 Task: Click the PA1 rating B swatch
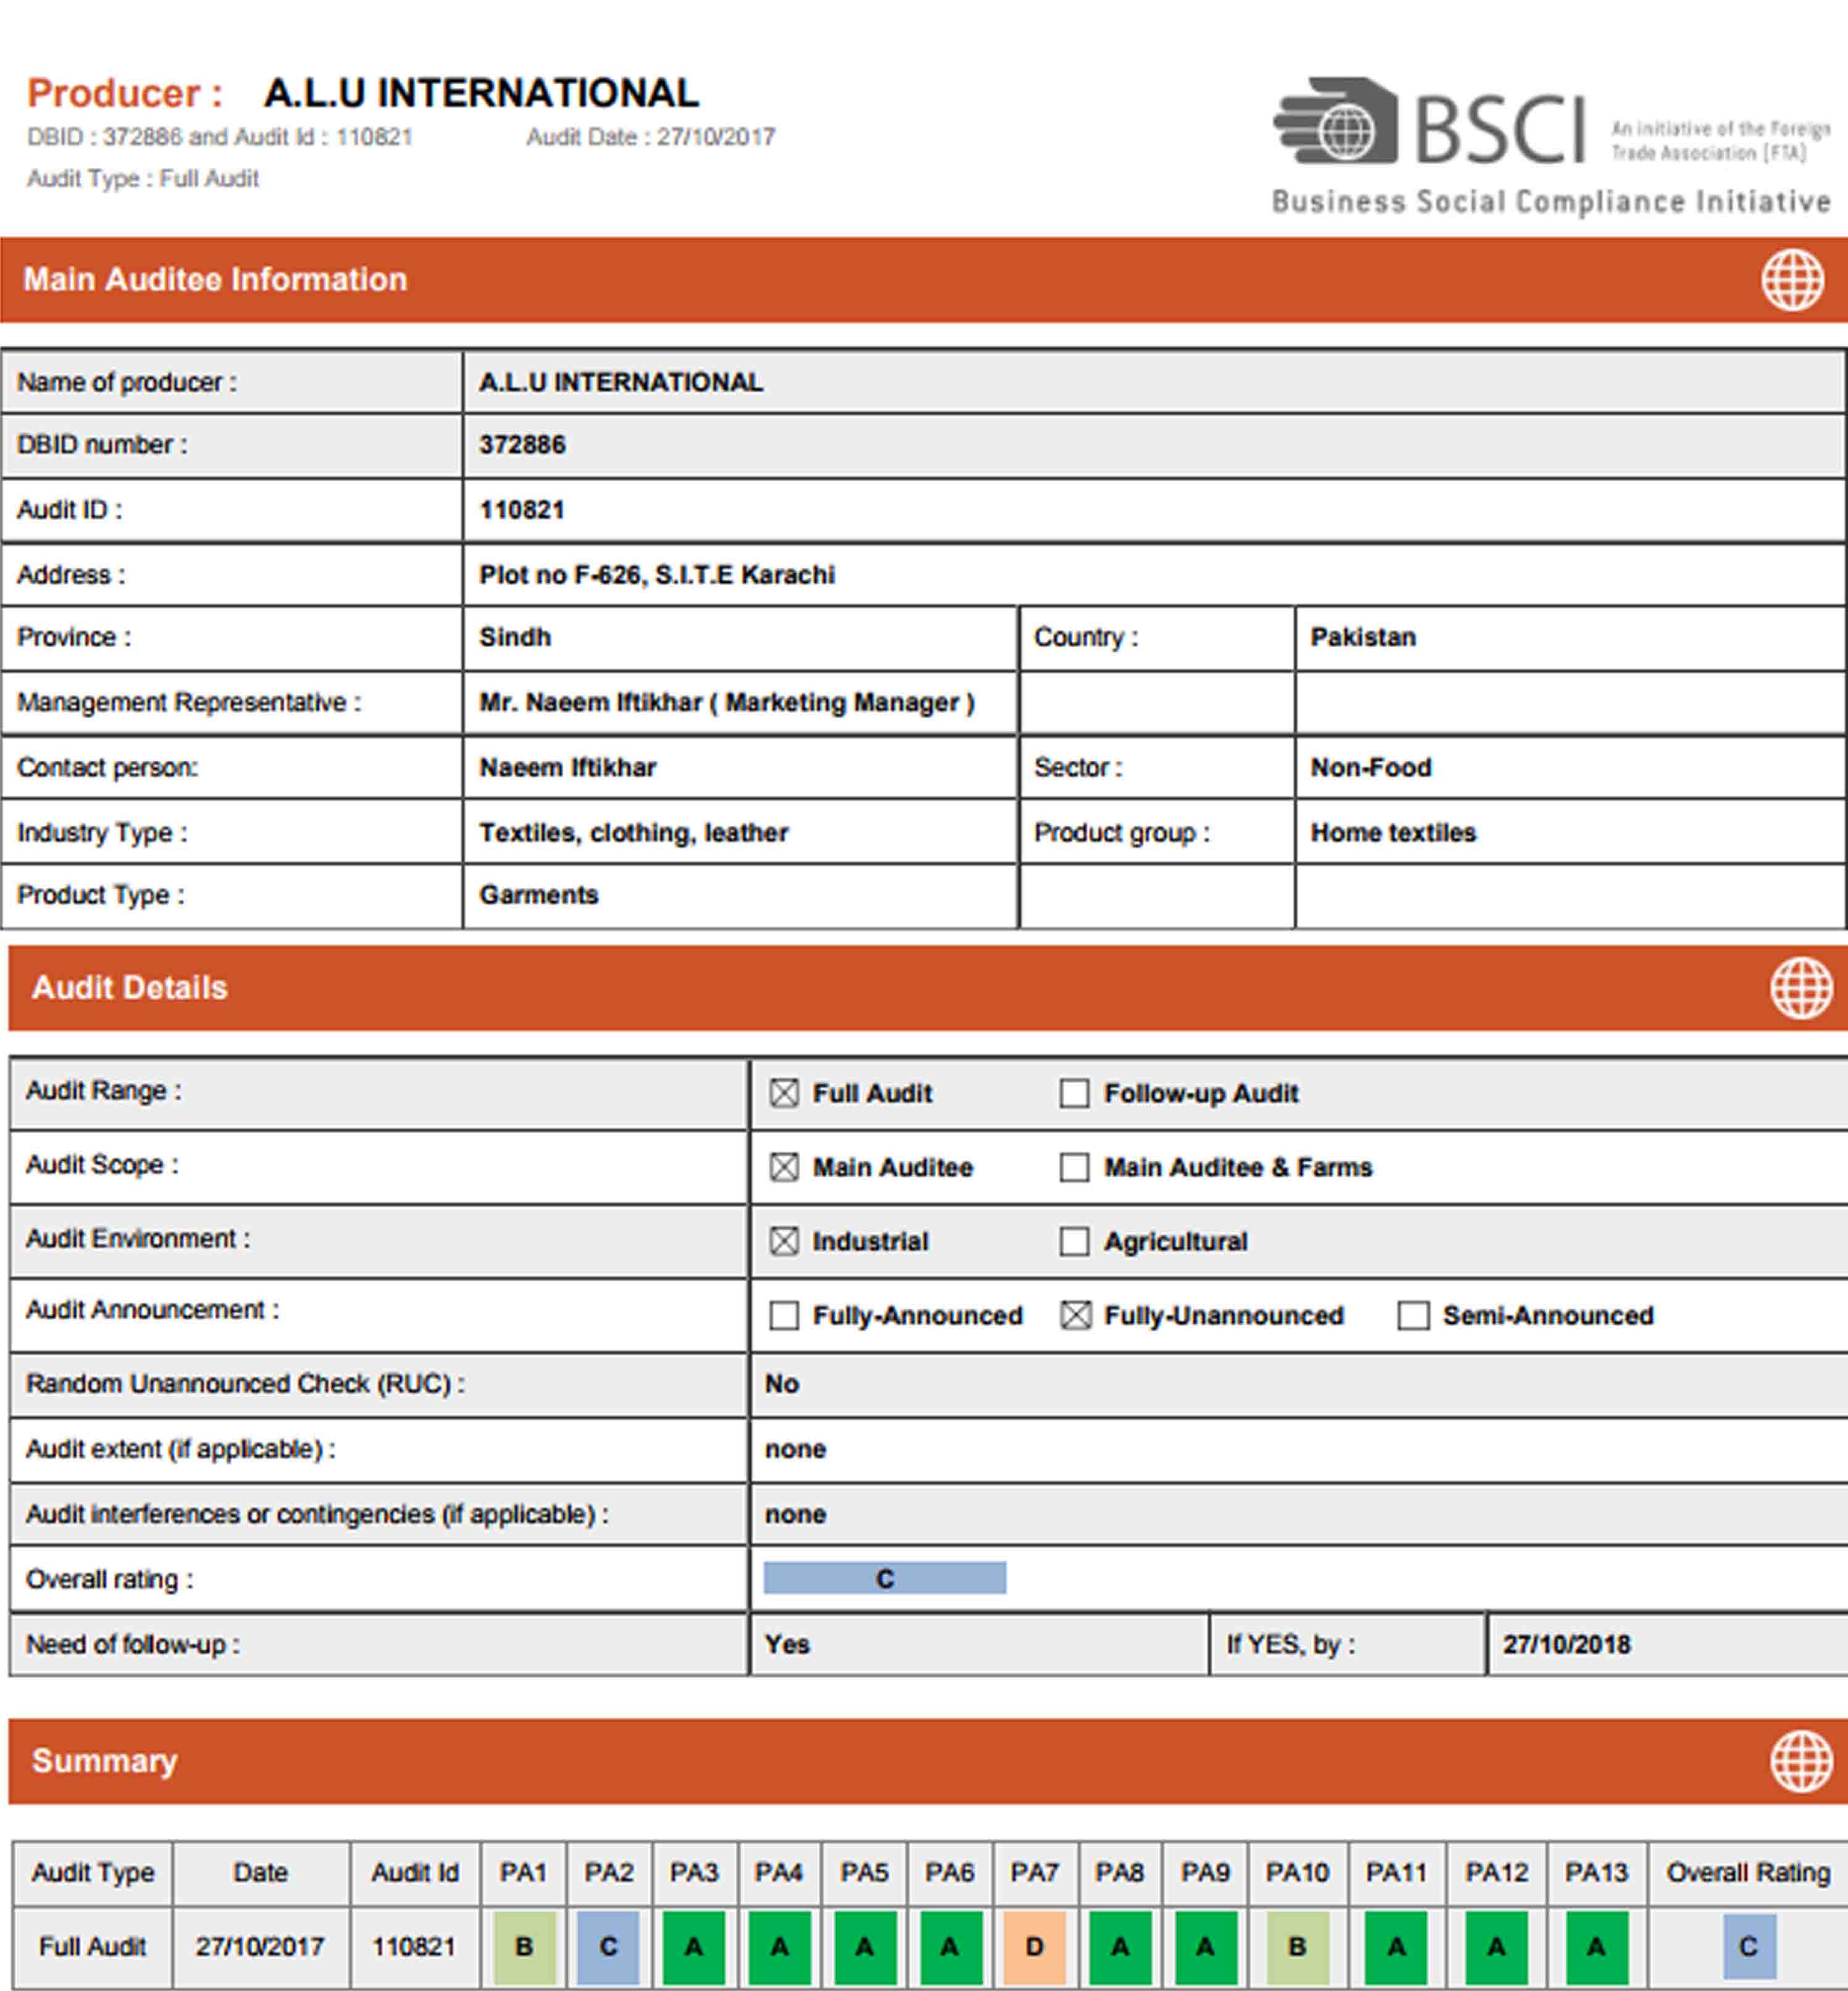click(524, 1947)
